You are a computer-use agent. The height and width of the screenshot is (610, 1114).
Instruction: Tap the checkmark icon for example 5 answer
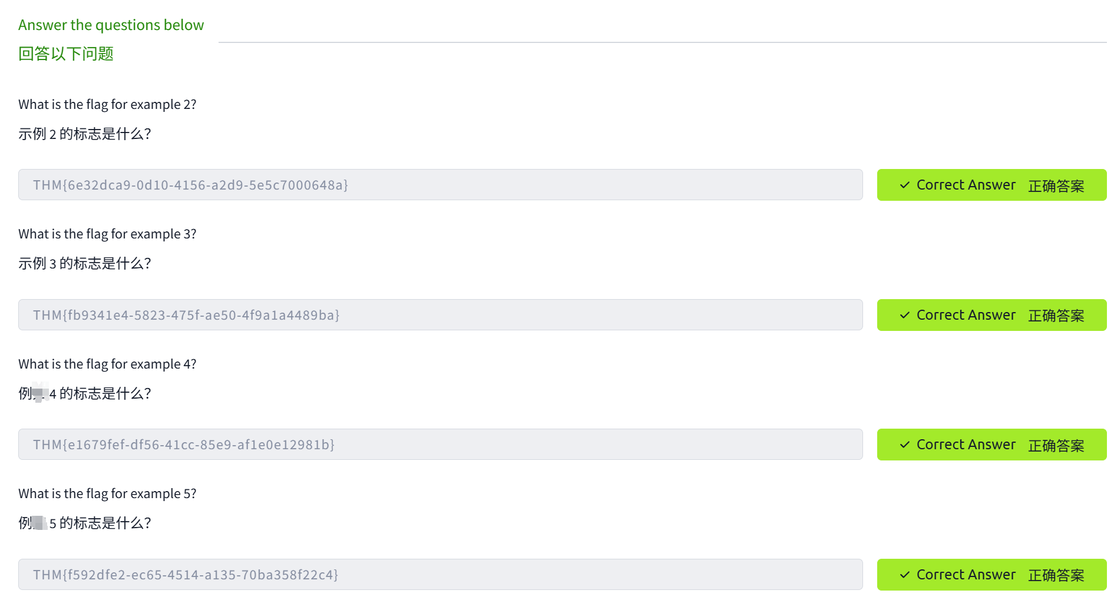click(904, 575)
